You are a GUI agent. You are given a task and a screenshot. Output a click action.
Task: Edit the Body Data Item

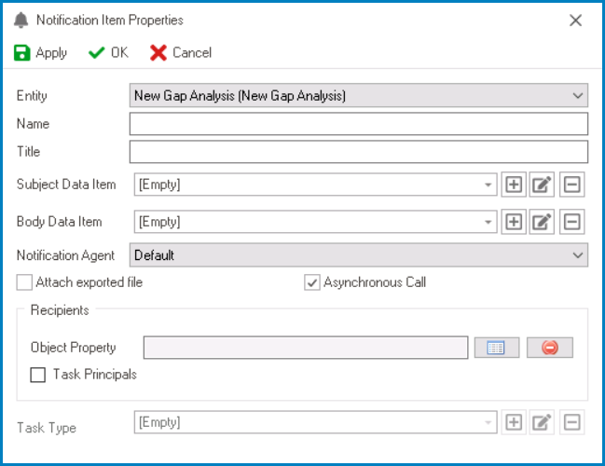tap(543, 222)
